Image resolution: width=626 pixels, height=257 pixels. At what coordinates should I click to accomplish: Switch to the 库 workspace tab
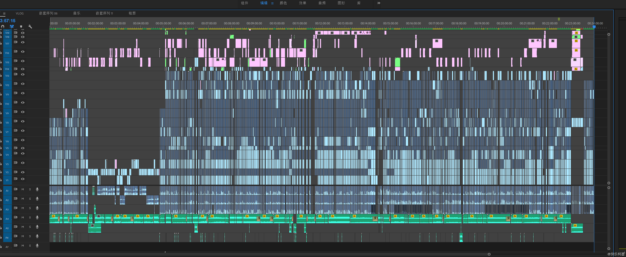tap(359, 3)
